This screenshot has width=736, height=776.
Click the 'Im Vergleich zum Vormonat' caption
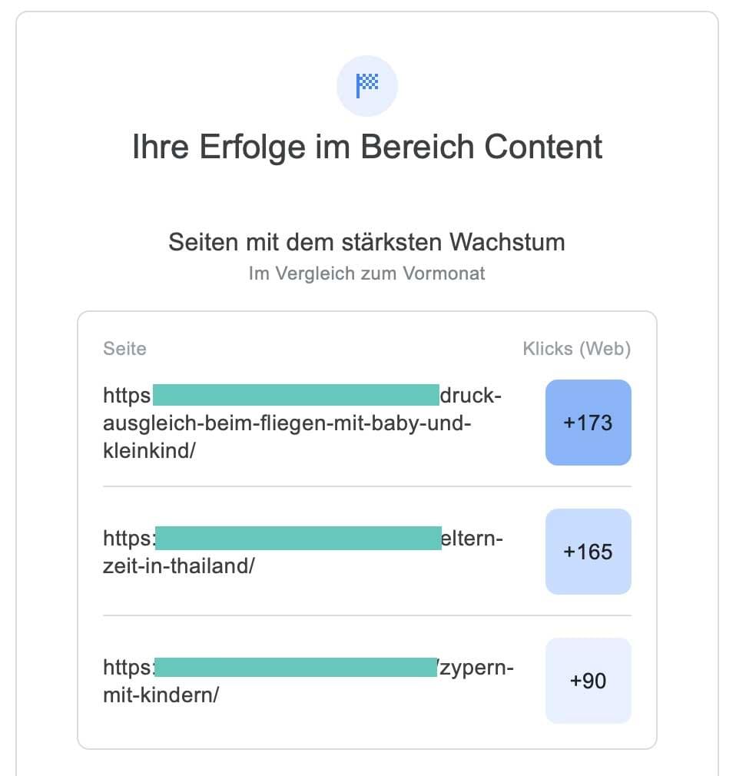click(367, 274)
